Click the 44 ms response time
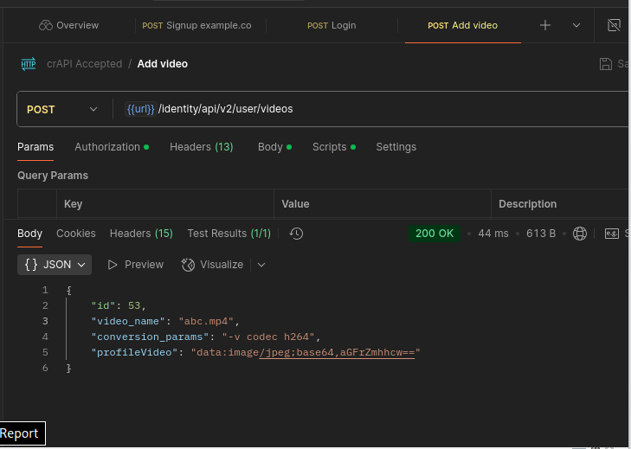 coord(493,234)
